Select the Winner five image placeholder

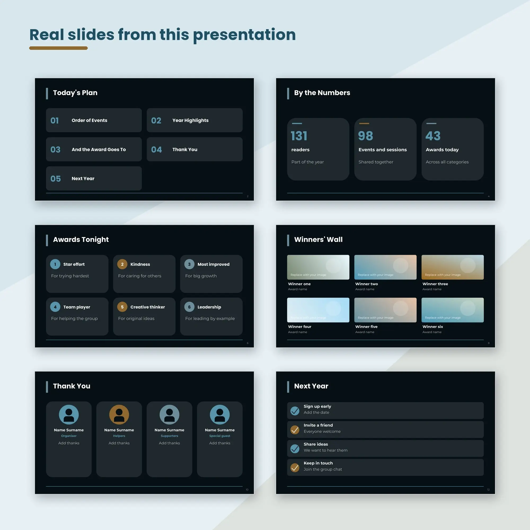[x=385, y=310]
